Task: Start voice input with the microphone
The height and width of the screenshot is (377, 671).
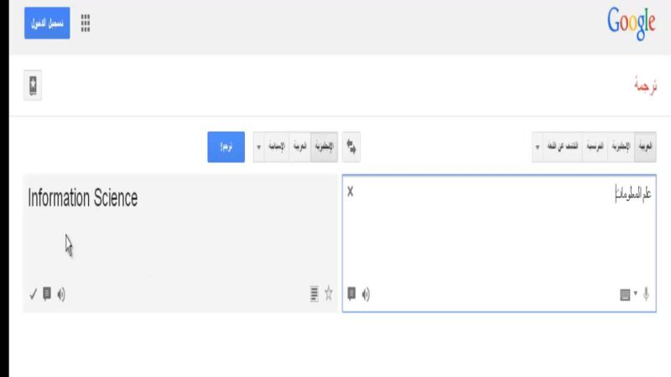Action: pos(646,294)
